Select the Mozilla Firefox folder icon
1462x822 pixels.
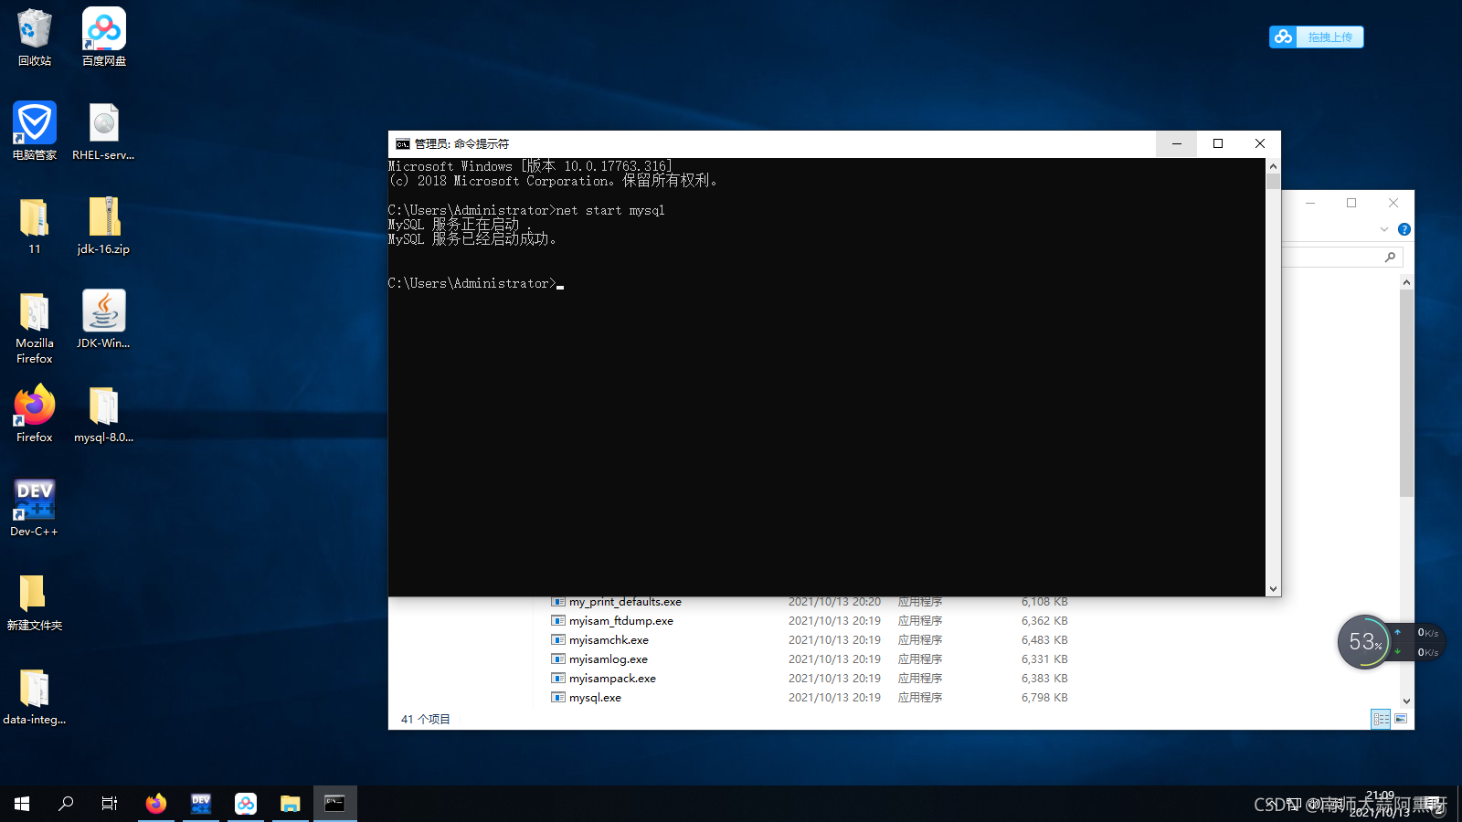click(35, 327)
